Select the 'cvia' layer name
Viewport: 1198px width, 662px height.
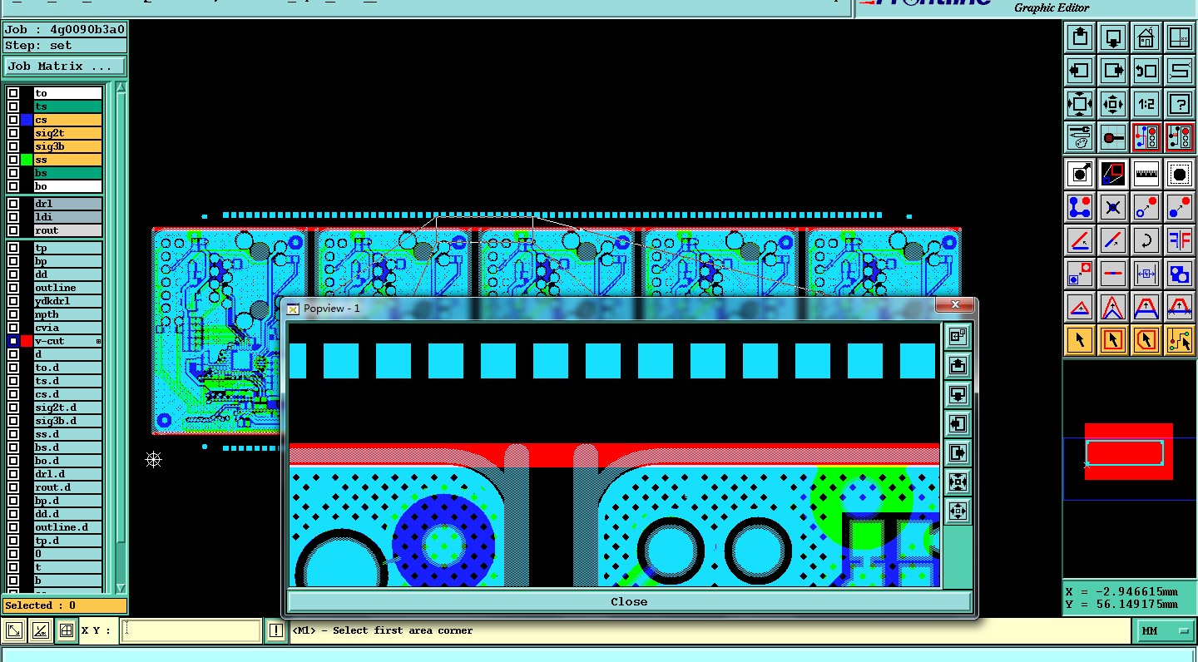(67, 328)
